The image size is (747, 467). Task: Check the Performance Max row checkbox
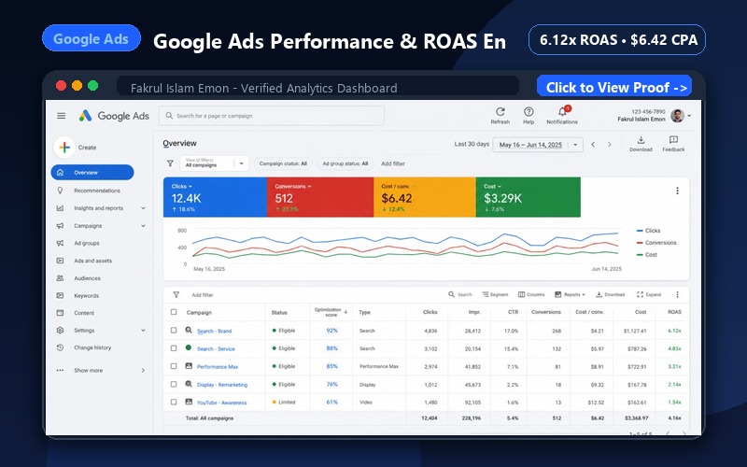174,366
